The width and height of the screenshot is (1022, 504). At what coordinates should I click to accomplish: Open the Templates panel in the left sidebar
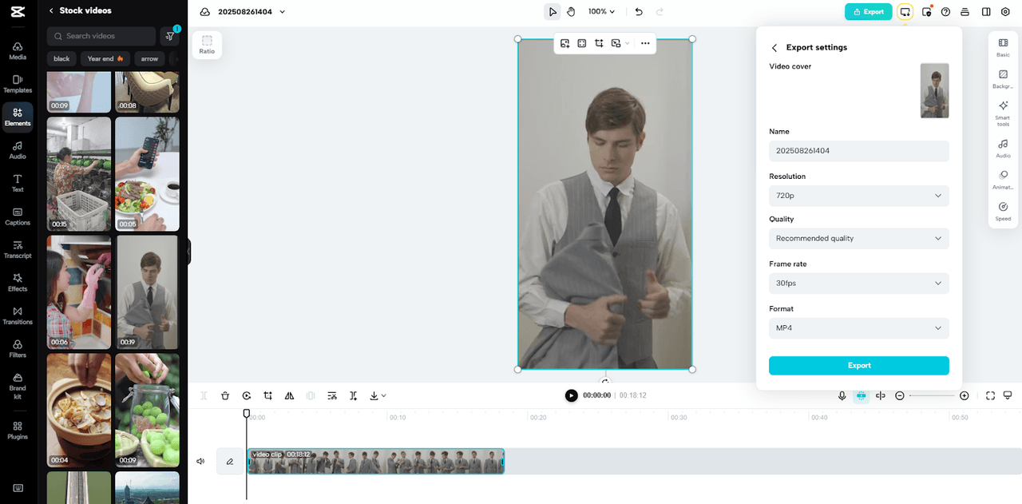(17, 83)
